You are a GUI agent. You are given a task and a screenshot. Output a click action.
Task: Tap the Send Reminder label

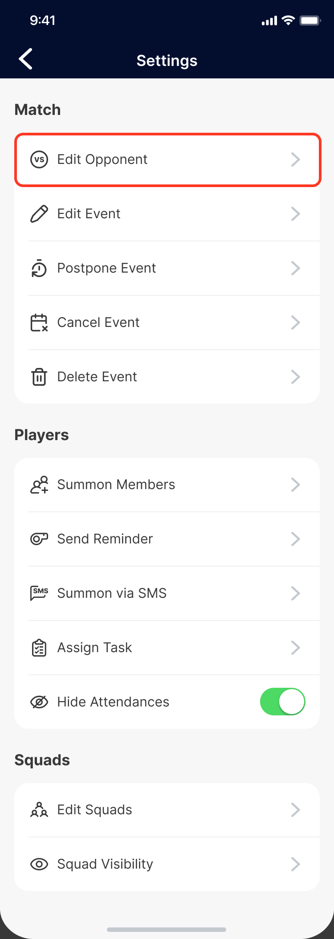tap(105, 539)
